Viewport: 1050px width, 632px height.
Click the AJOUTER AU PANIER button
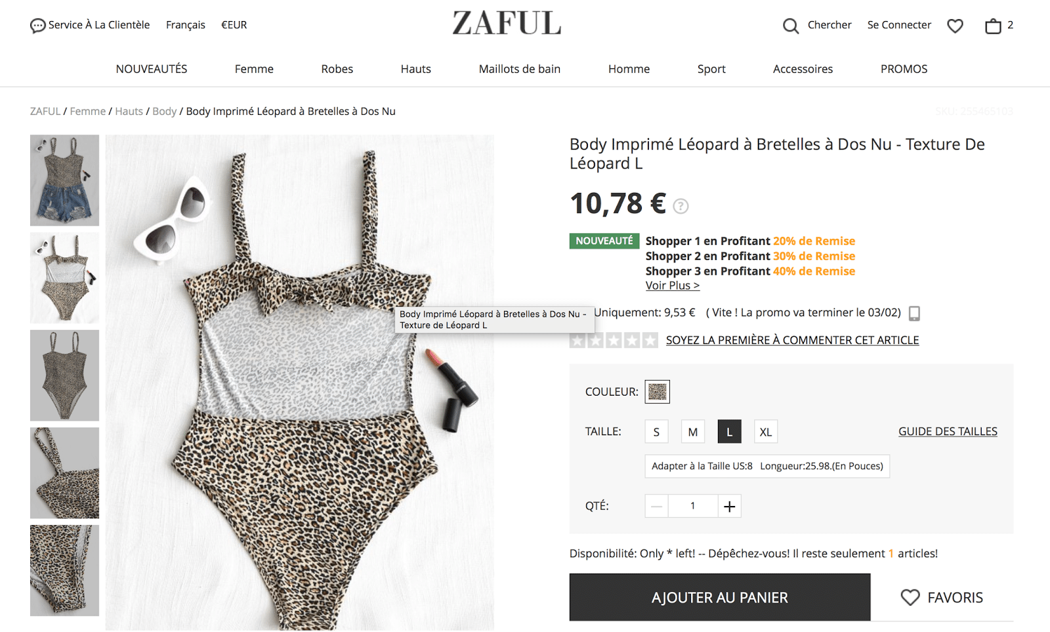pos(720,597)
